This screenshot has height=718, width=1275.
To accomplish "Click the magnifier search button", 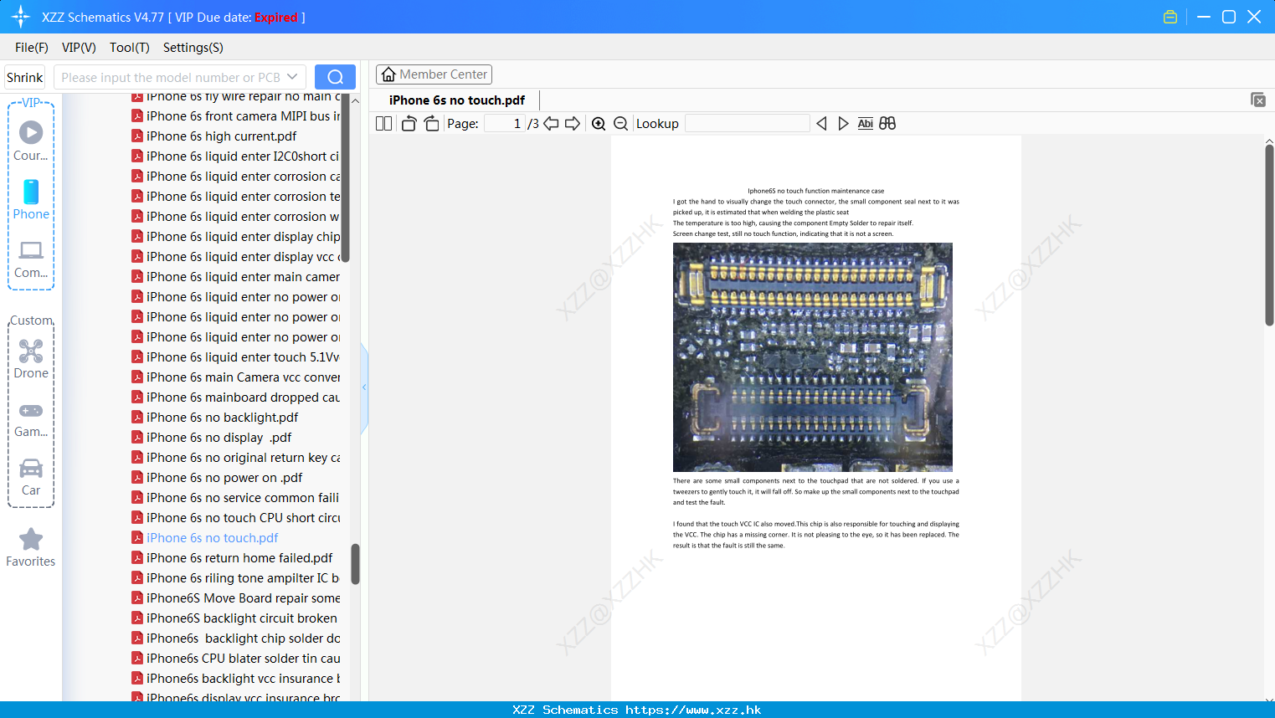I will coord(335,77).
